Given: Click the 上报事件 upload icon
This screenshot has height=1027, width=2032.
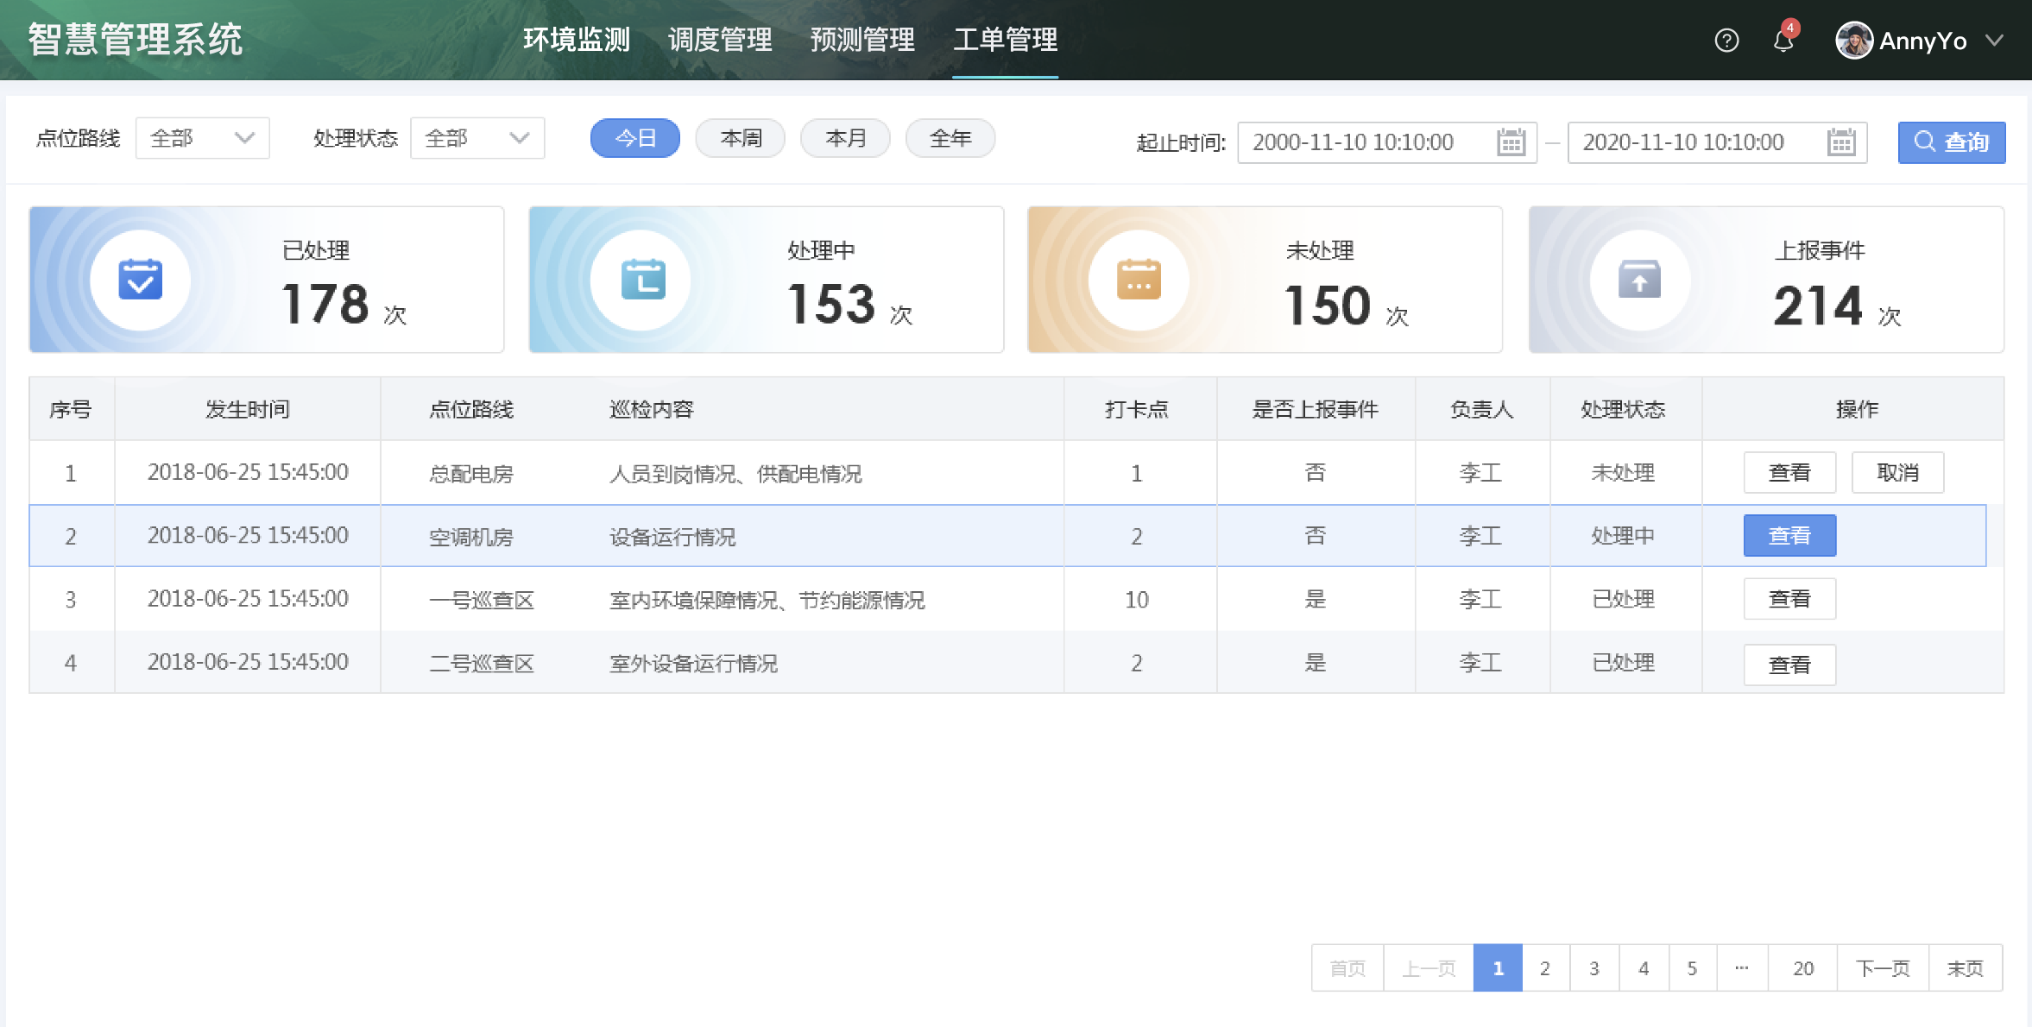Looking at the screenshot, I should click(x=1639, y=280).
